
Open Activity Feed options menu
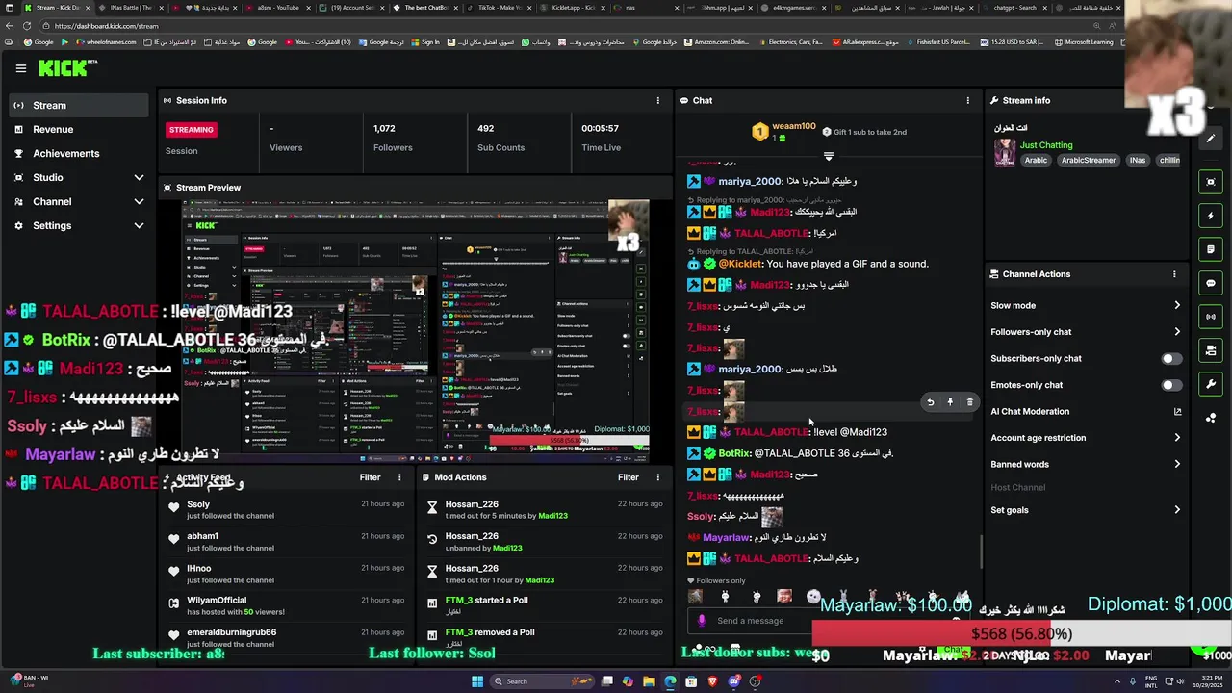(x=399, y=477)
